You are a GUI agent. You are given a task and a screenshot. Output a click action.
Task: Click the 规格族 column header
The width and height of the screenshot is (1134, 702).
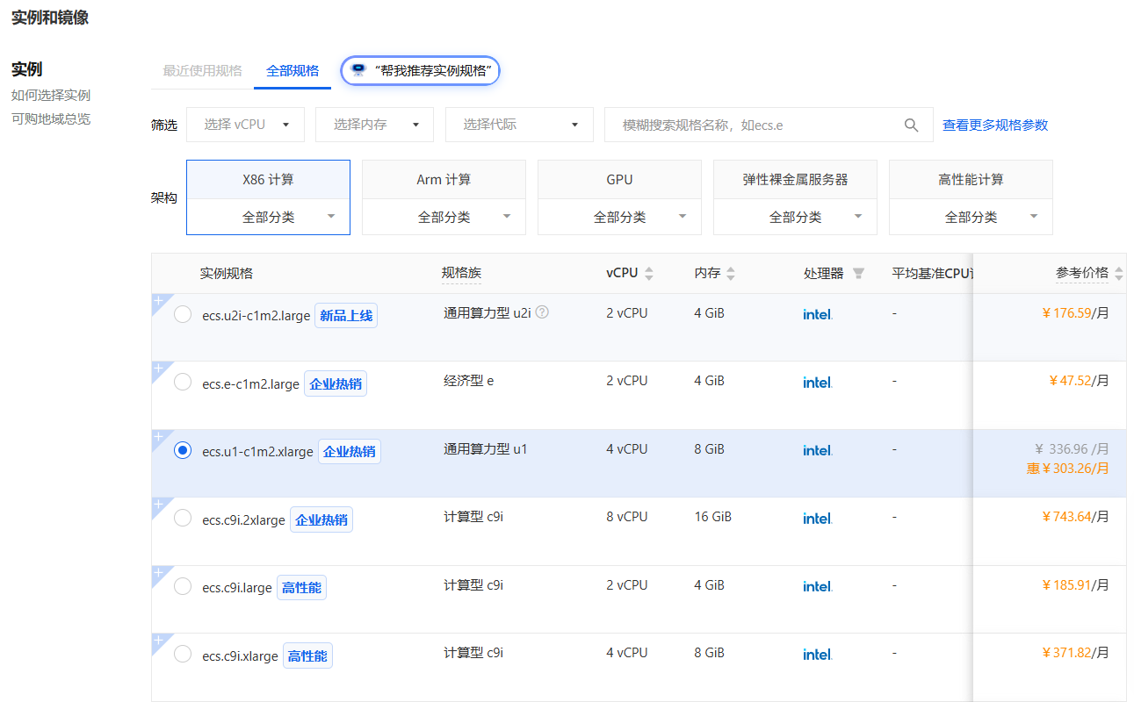[461, 274]
